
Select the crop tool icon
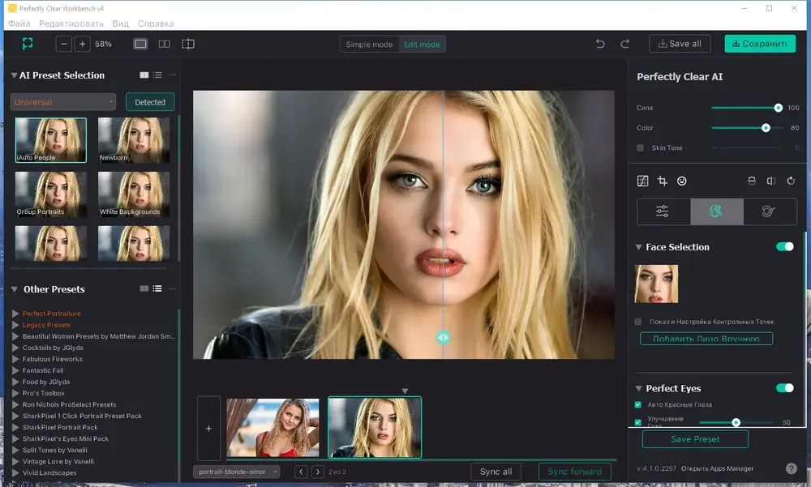662,181
